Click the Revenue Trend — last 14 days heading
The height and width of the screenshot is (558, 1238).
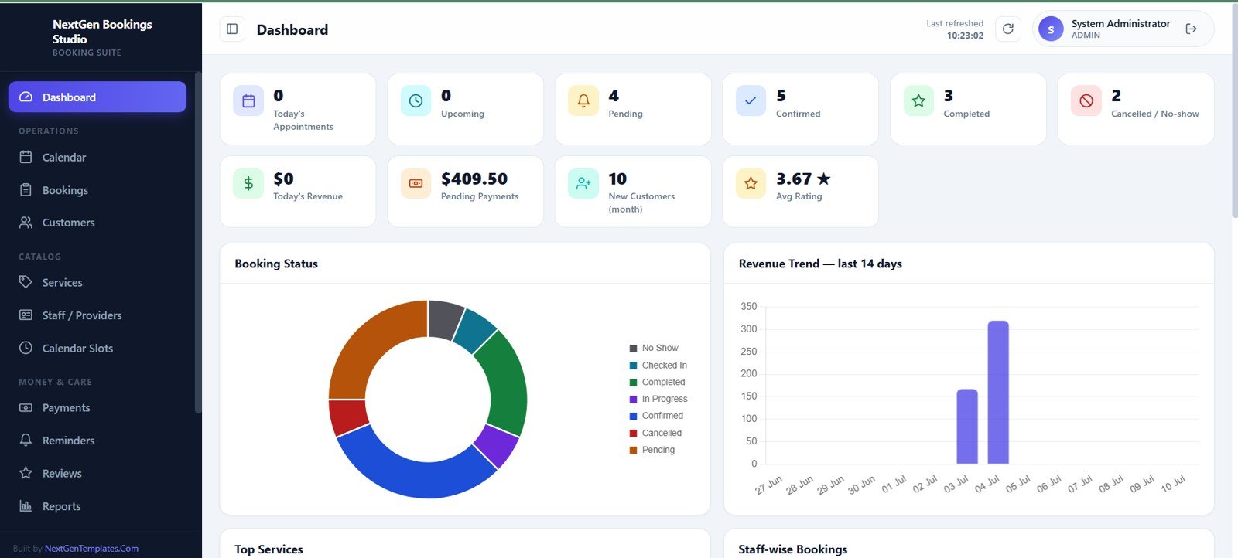(x=820, y=264)
